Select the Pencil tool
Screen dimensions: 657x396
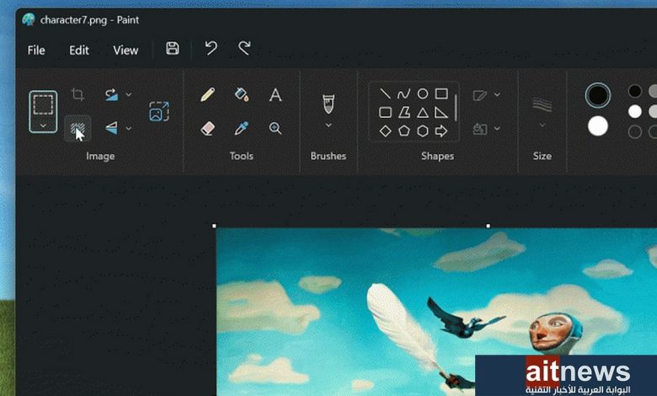click(x=207, y=94)
